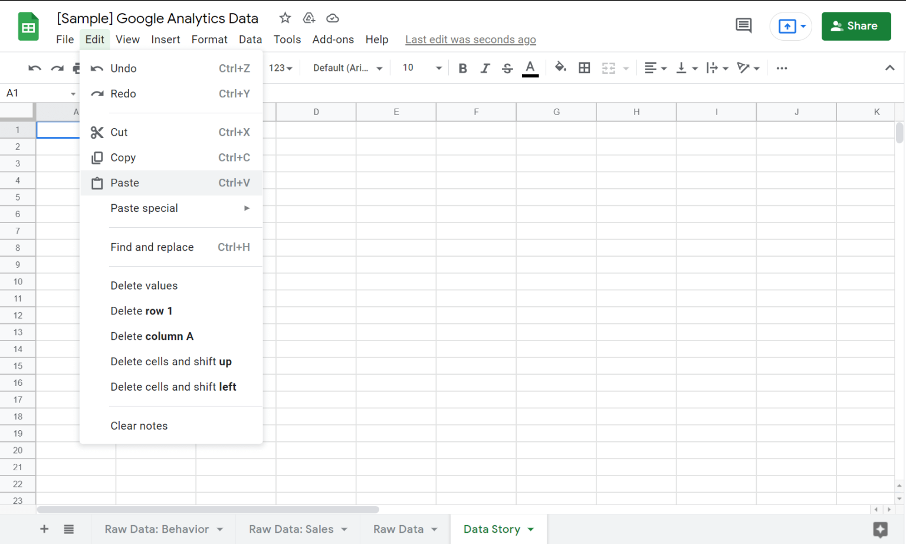The width and height of the screenshot is (906, 544).
Task: Apply italic formatting
Action: pyautogui.click(x=485, y=68)
